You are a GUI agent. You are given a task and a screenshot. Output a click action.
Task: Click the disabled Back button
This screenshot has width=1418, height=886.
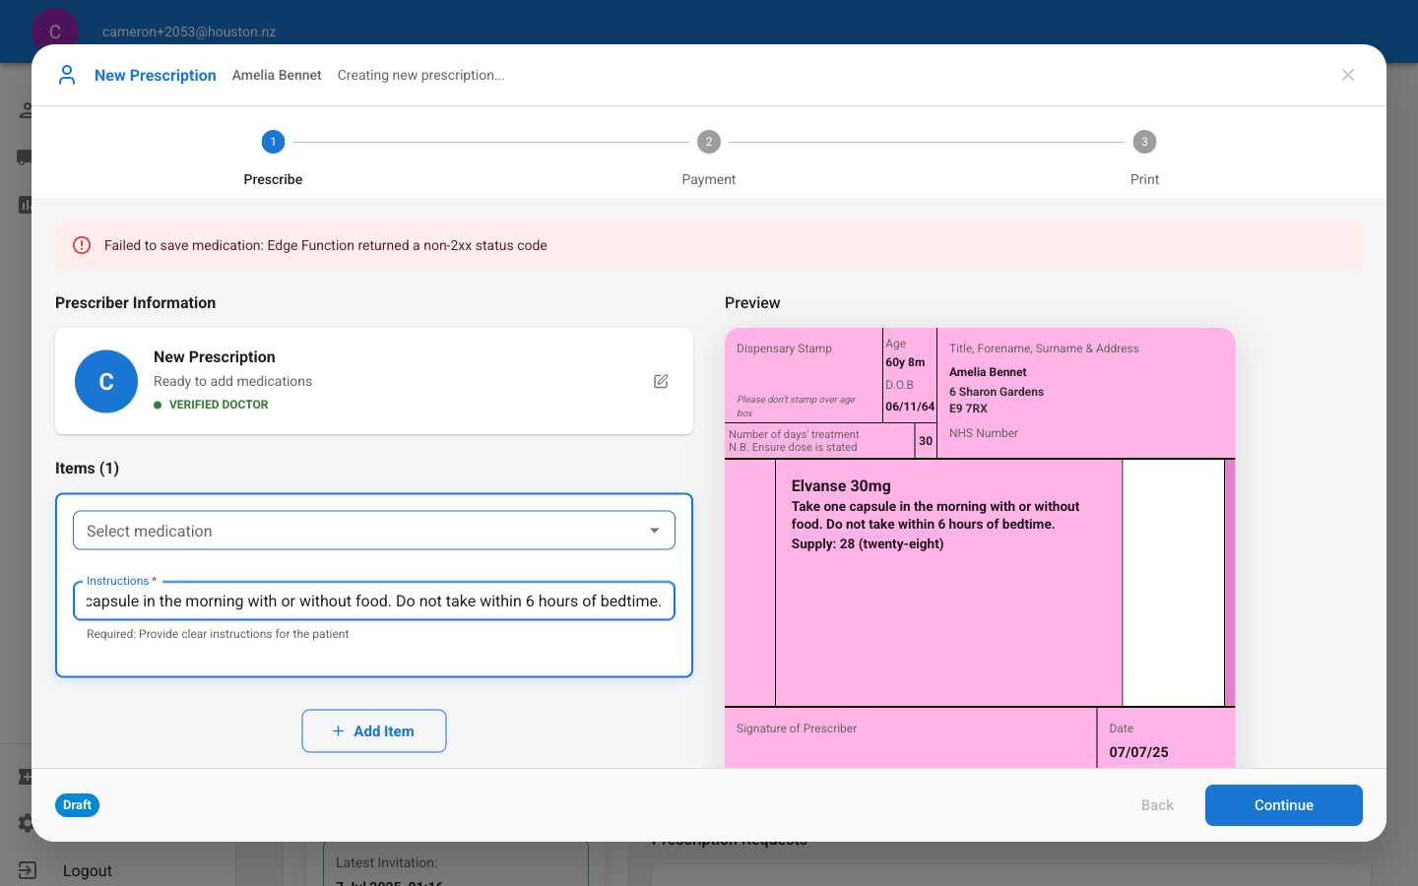coord(1157,805)
